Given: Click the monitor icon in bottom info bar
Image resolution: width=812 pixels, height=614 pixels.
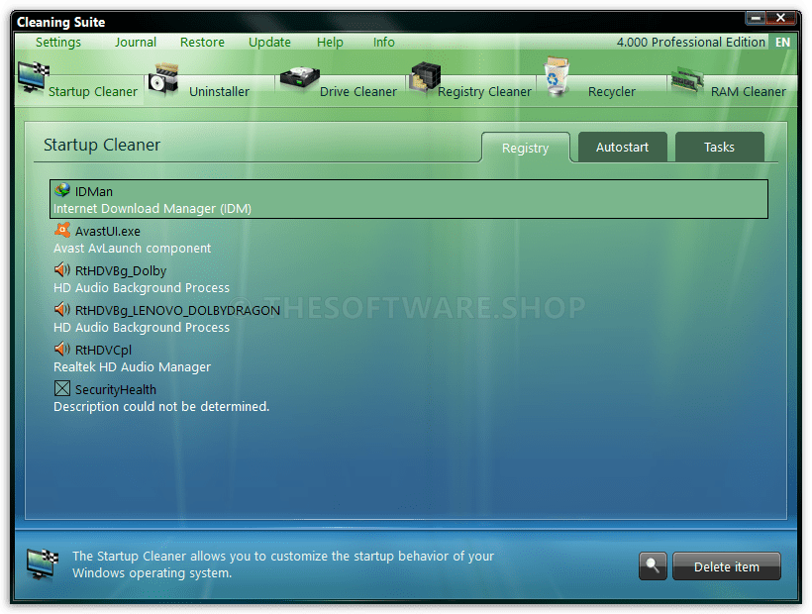Looking at the screenshot, I should coord(43,564).
